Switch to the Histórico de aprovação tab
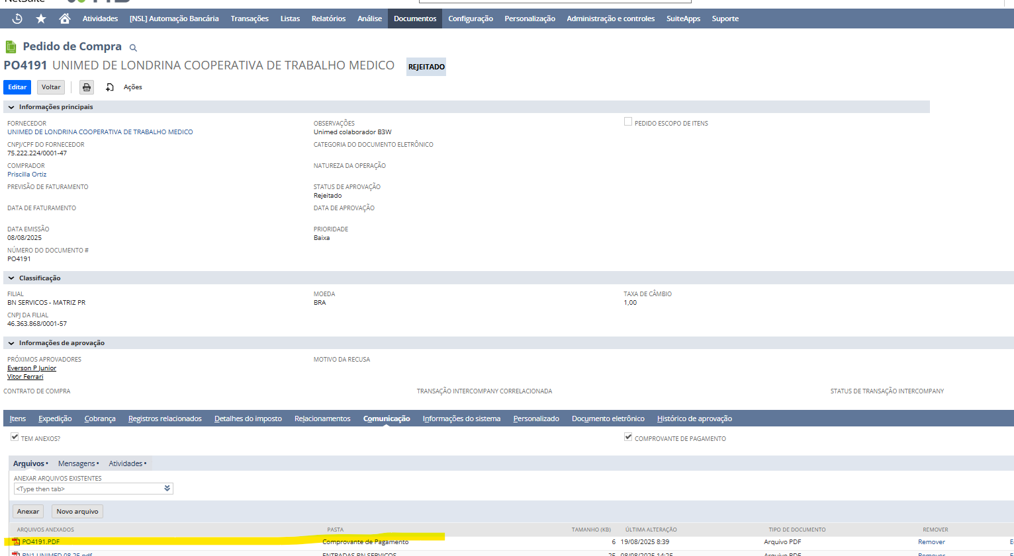The height and width of the screenshot is (556, 1014). 694,418
